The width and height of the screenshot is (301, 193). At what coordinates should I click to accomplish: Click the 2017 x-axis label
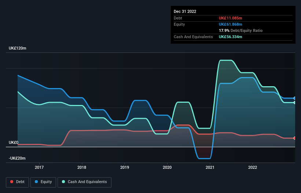coord(39,167)
